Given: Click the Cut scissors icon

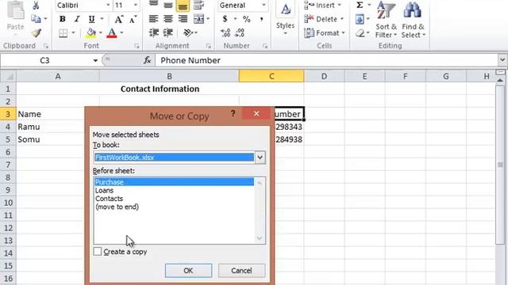Looking at the screenshot, I should point(36,6).
